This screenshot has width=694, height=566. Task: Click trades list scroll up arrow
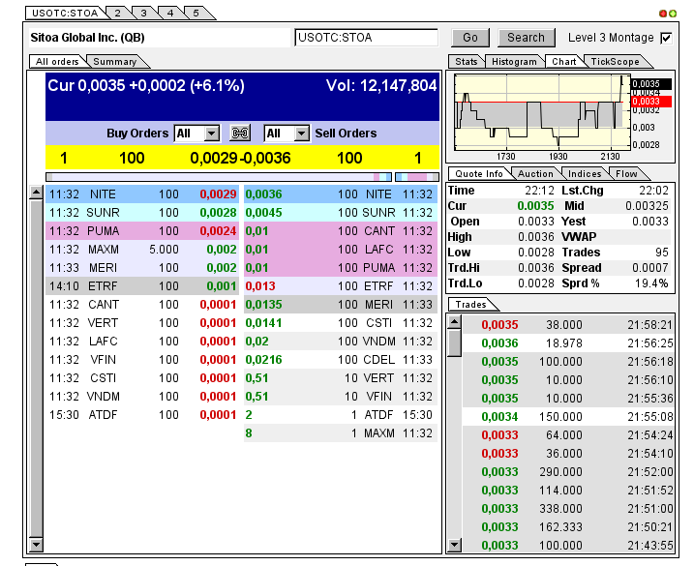(454, 322)
